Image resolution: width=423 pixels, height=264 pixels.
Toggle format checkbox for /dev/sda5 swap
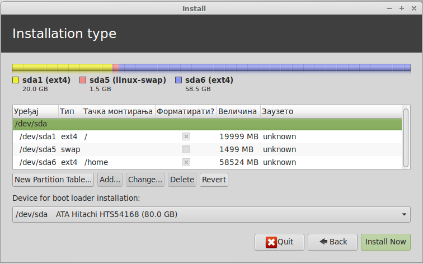click(186, 149)
